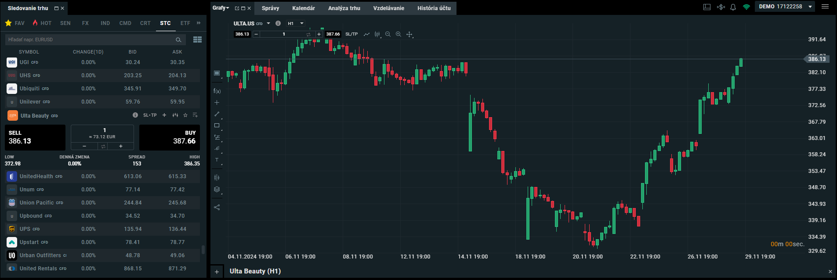Expand the ULTA.US symbol dropdown
Image resolution: width=837 pixels, height=280 pixels.
click(268, 24)
